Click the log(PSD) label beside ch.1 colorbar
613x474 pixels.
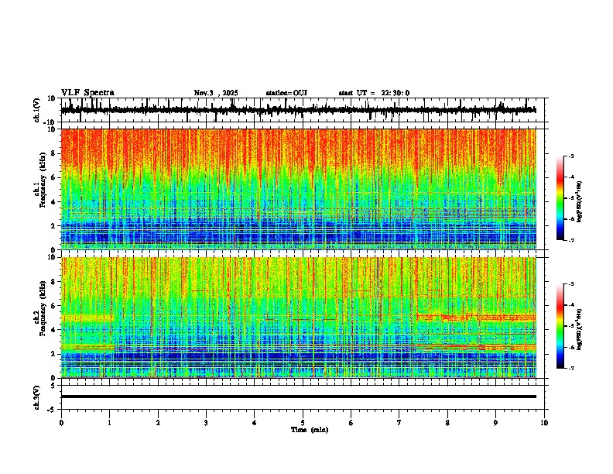click(580, 202)
